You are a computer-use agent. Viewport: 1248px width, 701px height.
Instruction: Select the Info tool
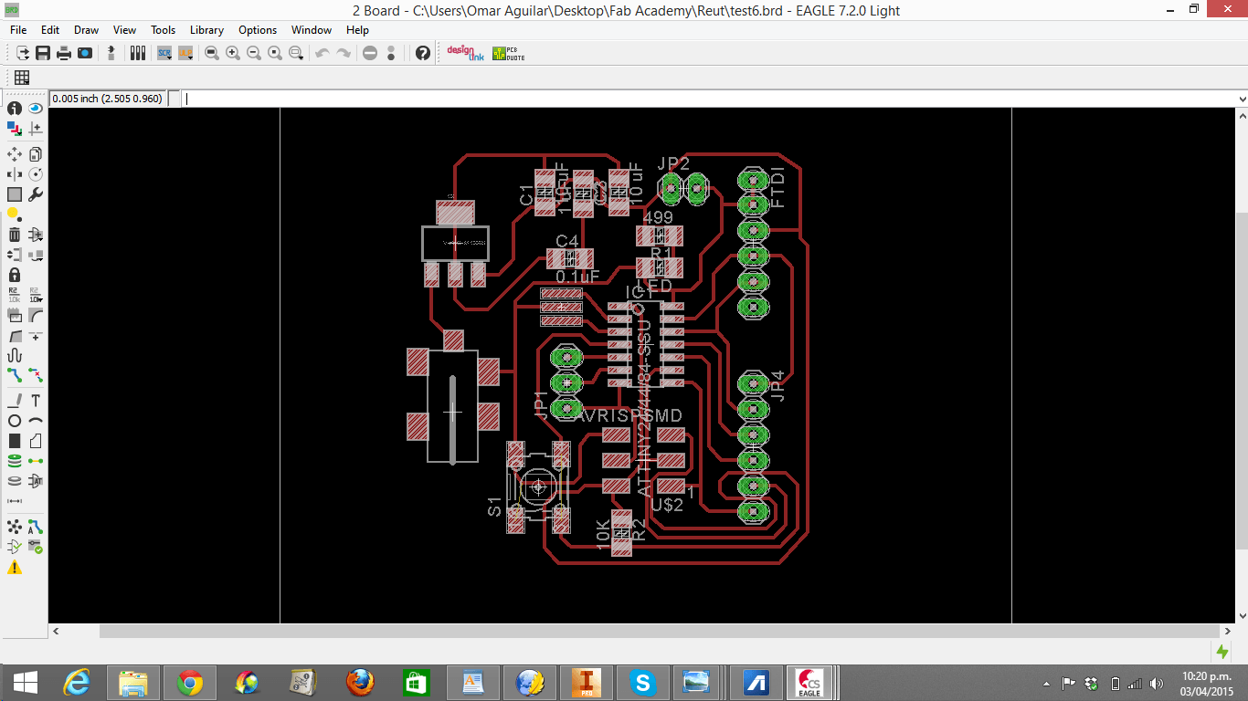15,109
